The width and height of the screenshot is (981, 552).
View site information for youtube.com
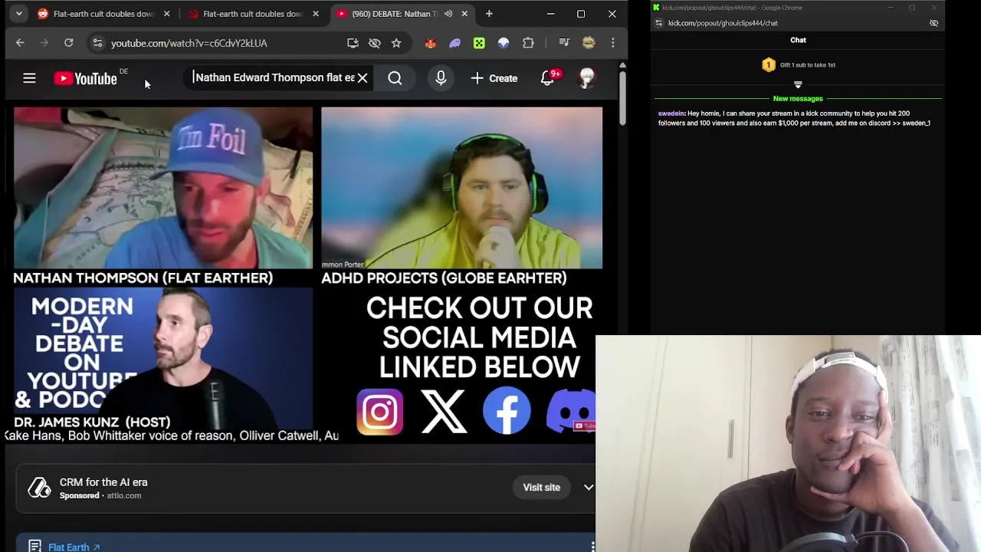[x=97, y=43]
